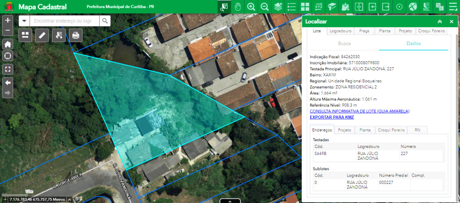This screenshot has height=203, width=460.
Task: Open the print map tool
Action: 76,35
